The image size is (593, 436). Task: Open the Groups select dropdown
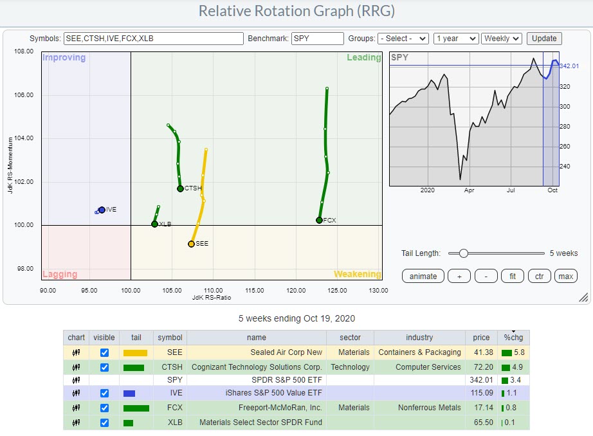(x=403, y=39)
